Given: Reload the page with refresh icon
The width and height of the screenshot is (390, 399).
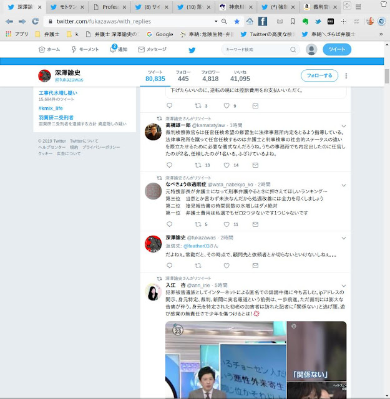Looking at the screenshot, I should pyautogui.click(x=35, y=21).
